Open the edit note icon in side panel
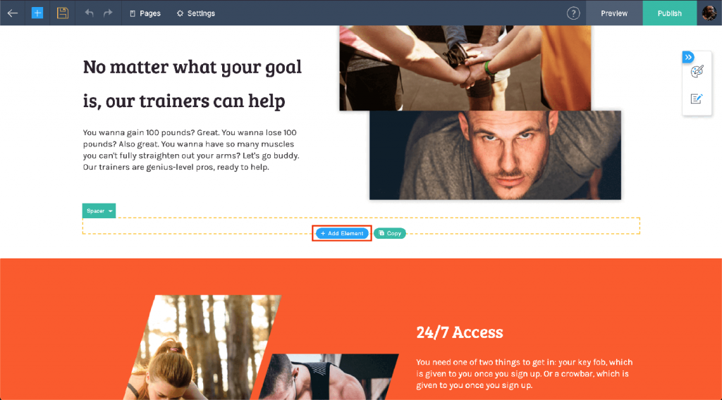Image resolution: width=722 pixels, height=400 pixels. (x=696, y=99)
